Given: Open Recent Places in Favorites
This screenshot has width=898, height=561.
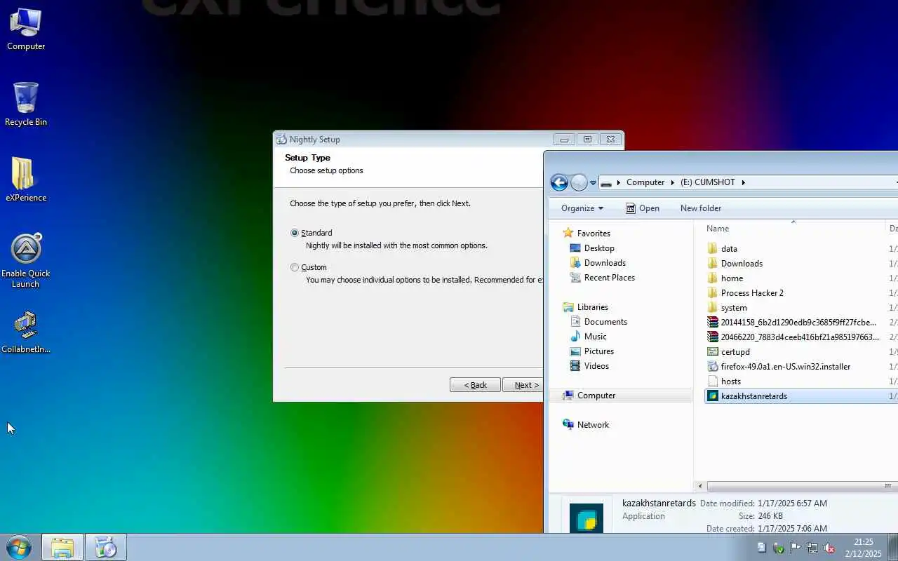Looking at the screenshot, I should point(610,278).
